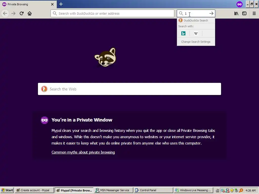This screenshot has height=194, width=259.
Task: Go forward with the forward arrow
Action: [x=13, y=13]
